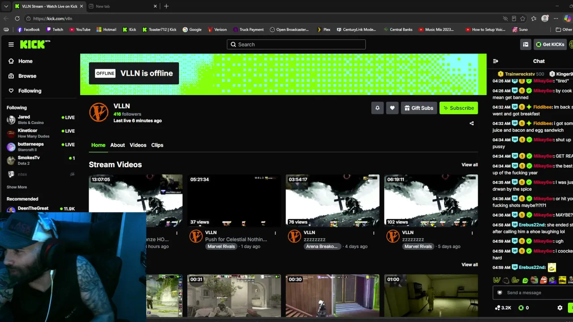The image size is (573, 322).
Task: Open the 06:19:11 stream video
Action: (431, 200)
